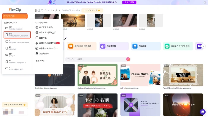This screenshot has height=119, width=208.
Task: Open the 料理の名前 food template
Action: coord(97,105)
